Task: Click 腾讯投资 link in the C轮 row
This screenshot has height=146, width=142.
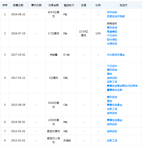Action: tap(112, 97)
